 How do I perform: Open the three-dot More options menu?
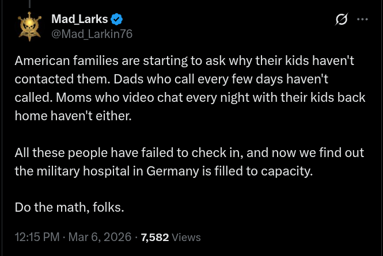point(362,19)
